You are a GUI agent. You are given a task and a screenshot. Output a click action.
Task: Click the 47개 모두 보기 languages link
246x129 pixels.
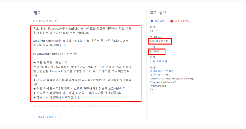coord(158,62)
